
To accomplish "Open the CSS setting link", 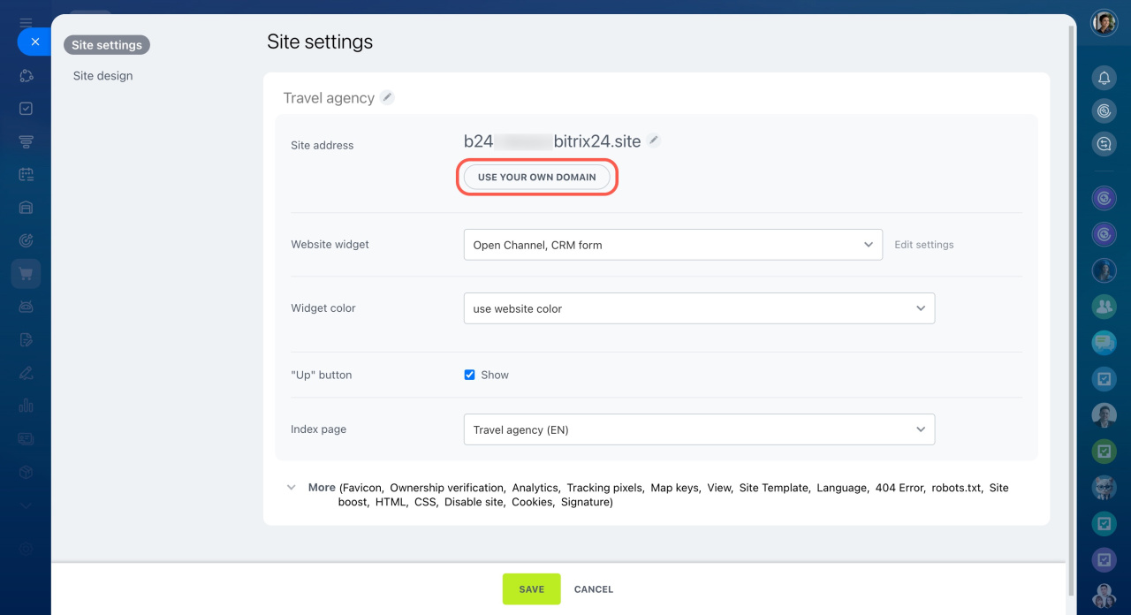I will pyautogui.click(x=426, y=502).
